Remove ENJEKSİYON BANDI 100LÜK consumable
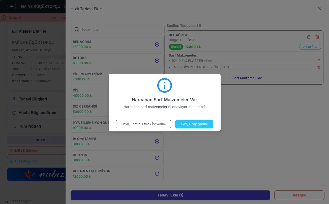Image resolution: width=329 pixels, height=204 pixels. pos(319,67)
